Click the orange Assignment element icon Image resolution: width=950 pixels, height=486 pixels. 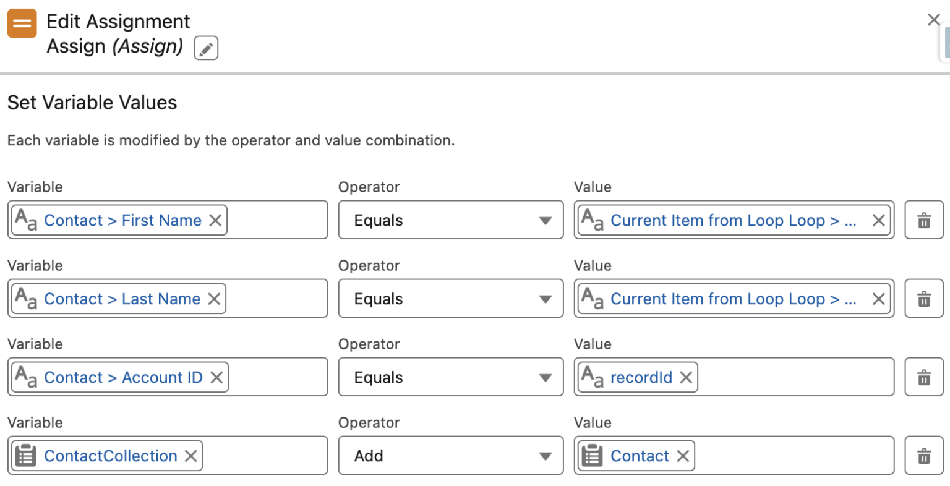click(x=22, y=23)
